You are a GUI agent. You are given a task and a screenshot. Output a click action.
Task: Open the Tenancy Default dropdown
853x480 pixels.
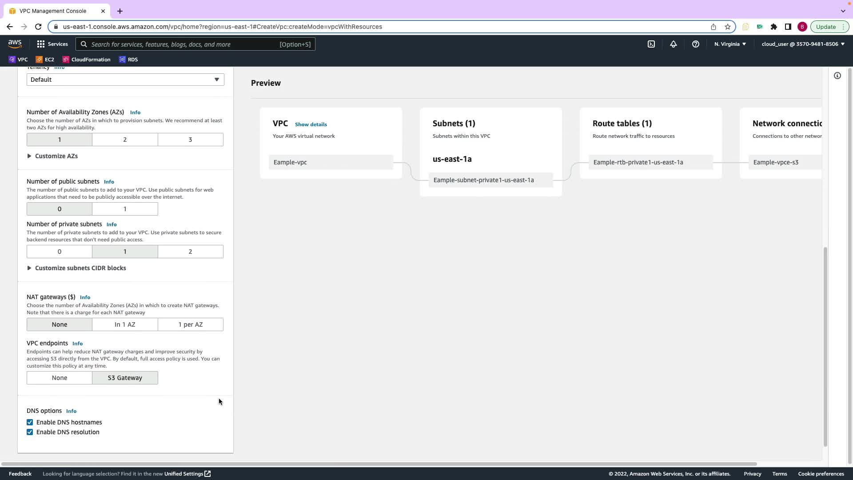point(125,80)
